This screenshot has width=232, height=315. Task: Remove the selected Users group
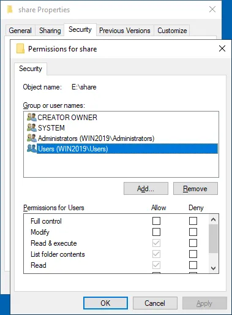tap(195, 189)
